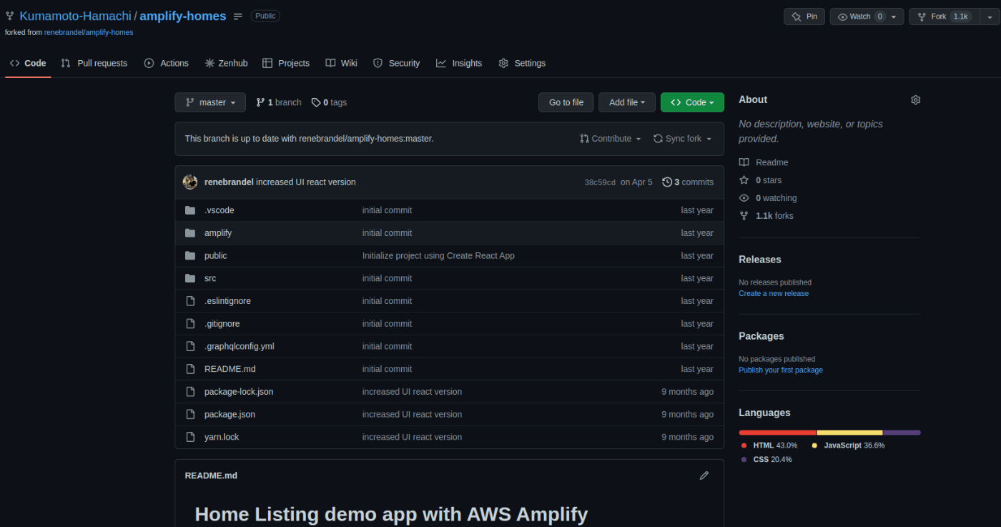Open commit hash 38c59cd
The height and width of the screenshot is (527, 1001).
click(x=600, y=182)
